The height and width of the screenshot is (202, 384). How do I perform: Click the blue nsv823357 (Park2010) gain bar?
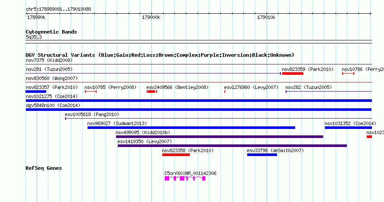pos(36,92)
